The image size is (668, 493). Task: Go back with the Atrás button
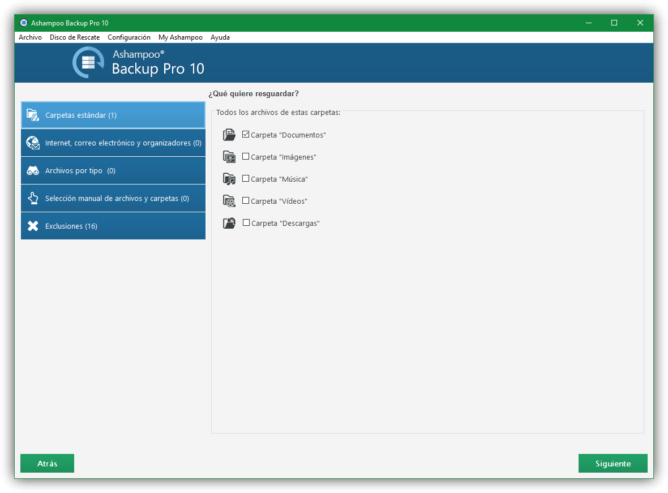(x=48, y=463)
